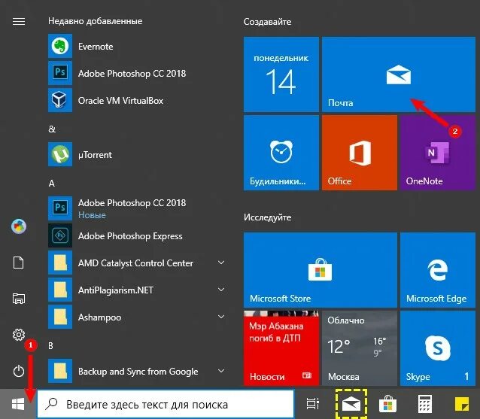480x419 pixels.
Task: Open the Новости news tile
Action: 281,348
